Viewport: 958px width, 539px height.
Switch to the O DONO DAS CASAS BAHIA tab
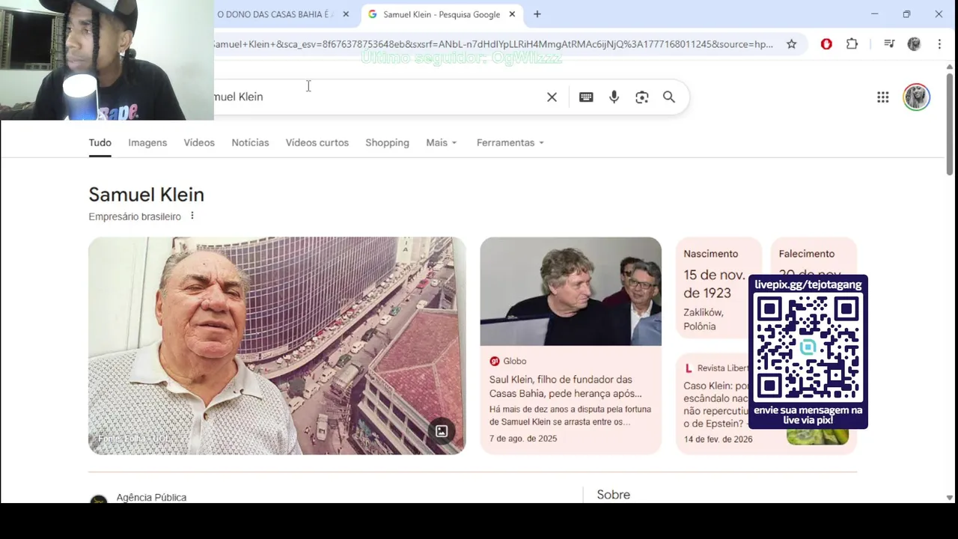(x=275, y=14)
